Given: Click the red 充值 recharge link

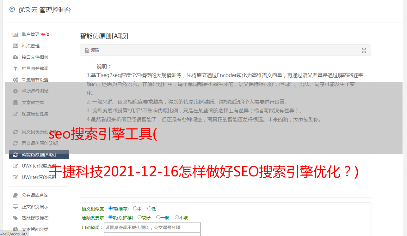Looking at the screenshot, I should [x=45, y=34].
